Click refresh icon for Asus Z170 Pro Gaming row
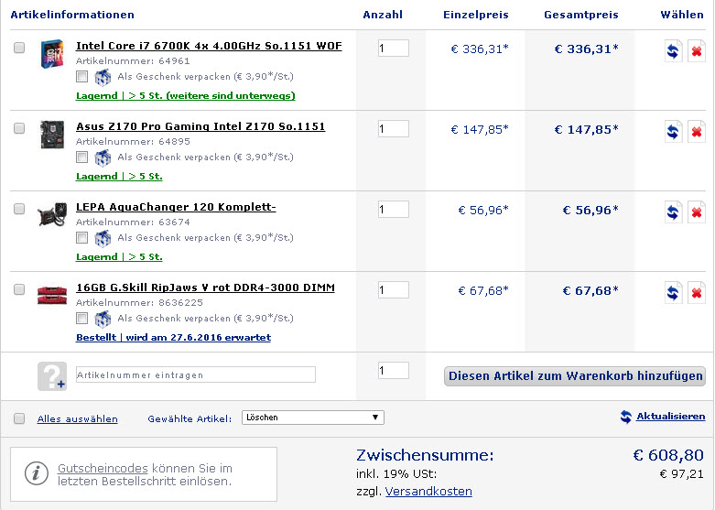The image size is (715, 510). click(673, 131)
